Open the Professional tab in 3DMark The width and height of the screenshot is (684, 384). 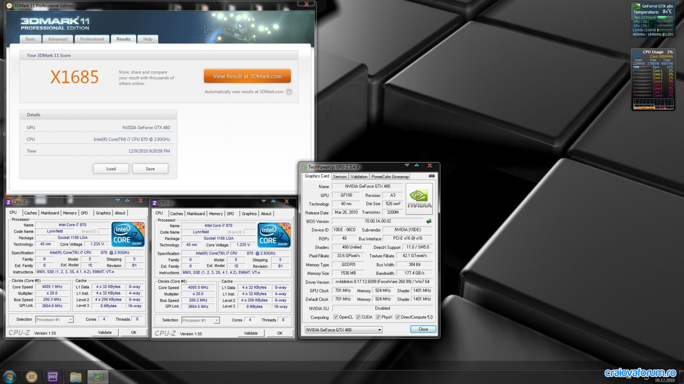tap(92, 39)
